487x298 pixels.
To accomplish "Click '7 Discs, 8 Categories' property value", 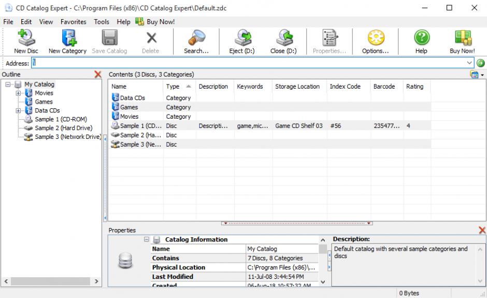I will pyautogui.click(x=275, y=258).
